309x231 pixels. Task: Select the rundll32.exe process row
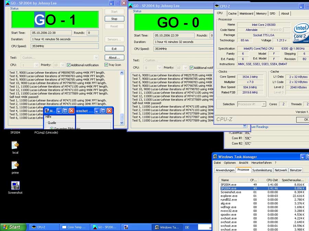tap(263, 200)
